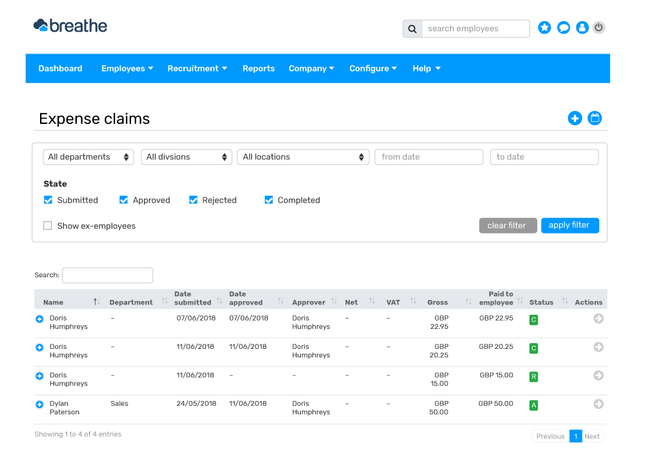Navigate to the Dashboard menu
645x465 pixels.
click(x=60, y=68)
